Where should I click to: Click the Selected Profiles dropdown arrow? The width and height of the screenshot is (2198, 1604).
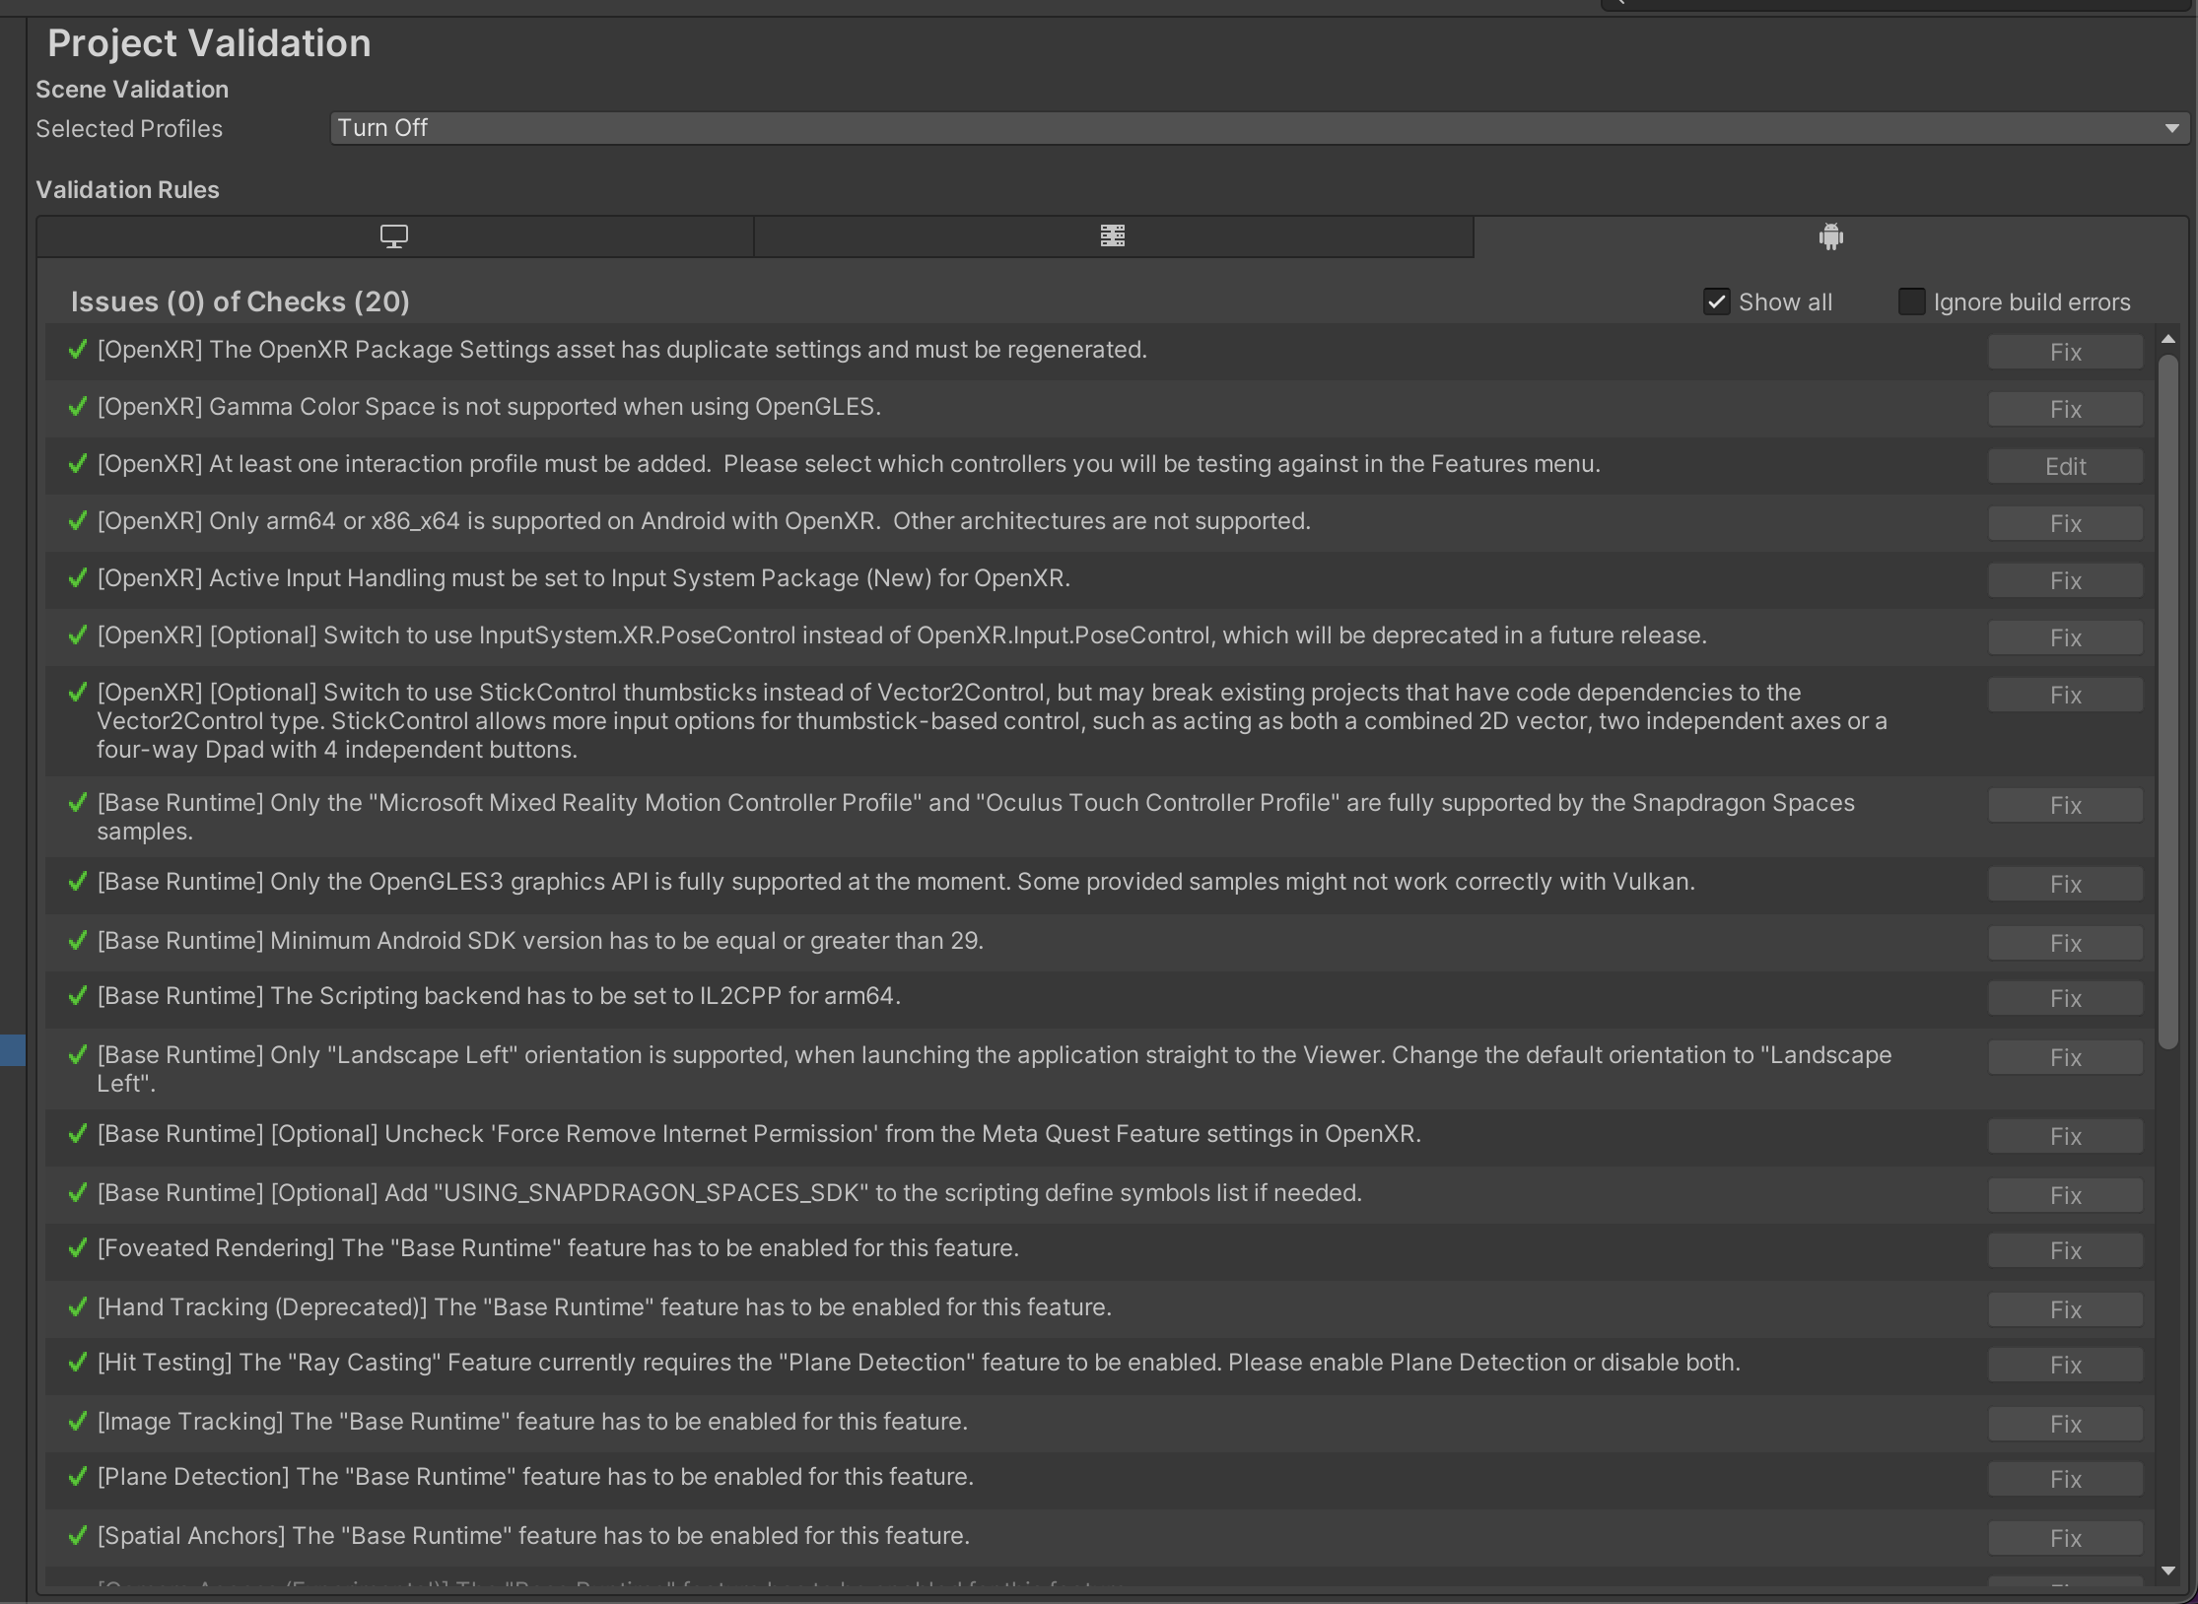[x=2171, y=128]
